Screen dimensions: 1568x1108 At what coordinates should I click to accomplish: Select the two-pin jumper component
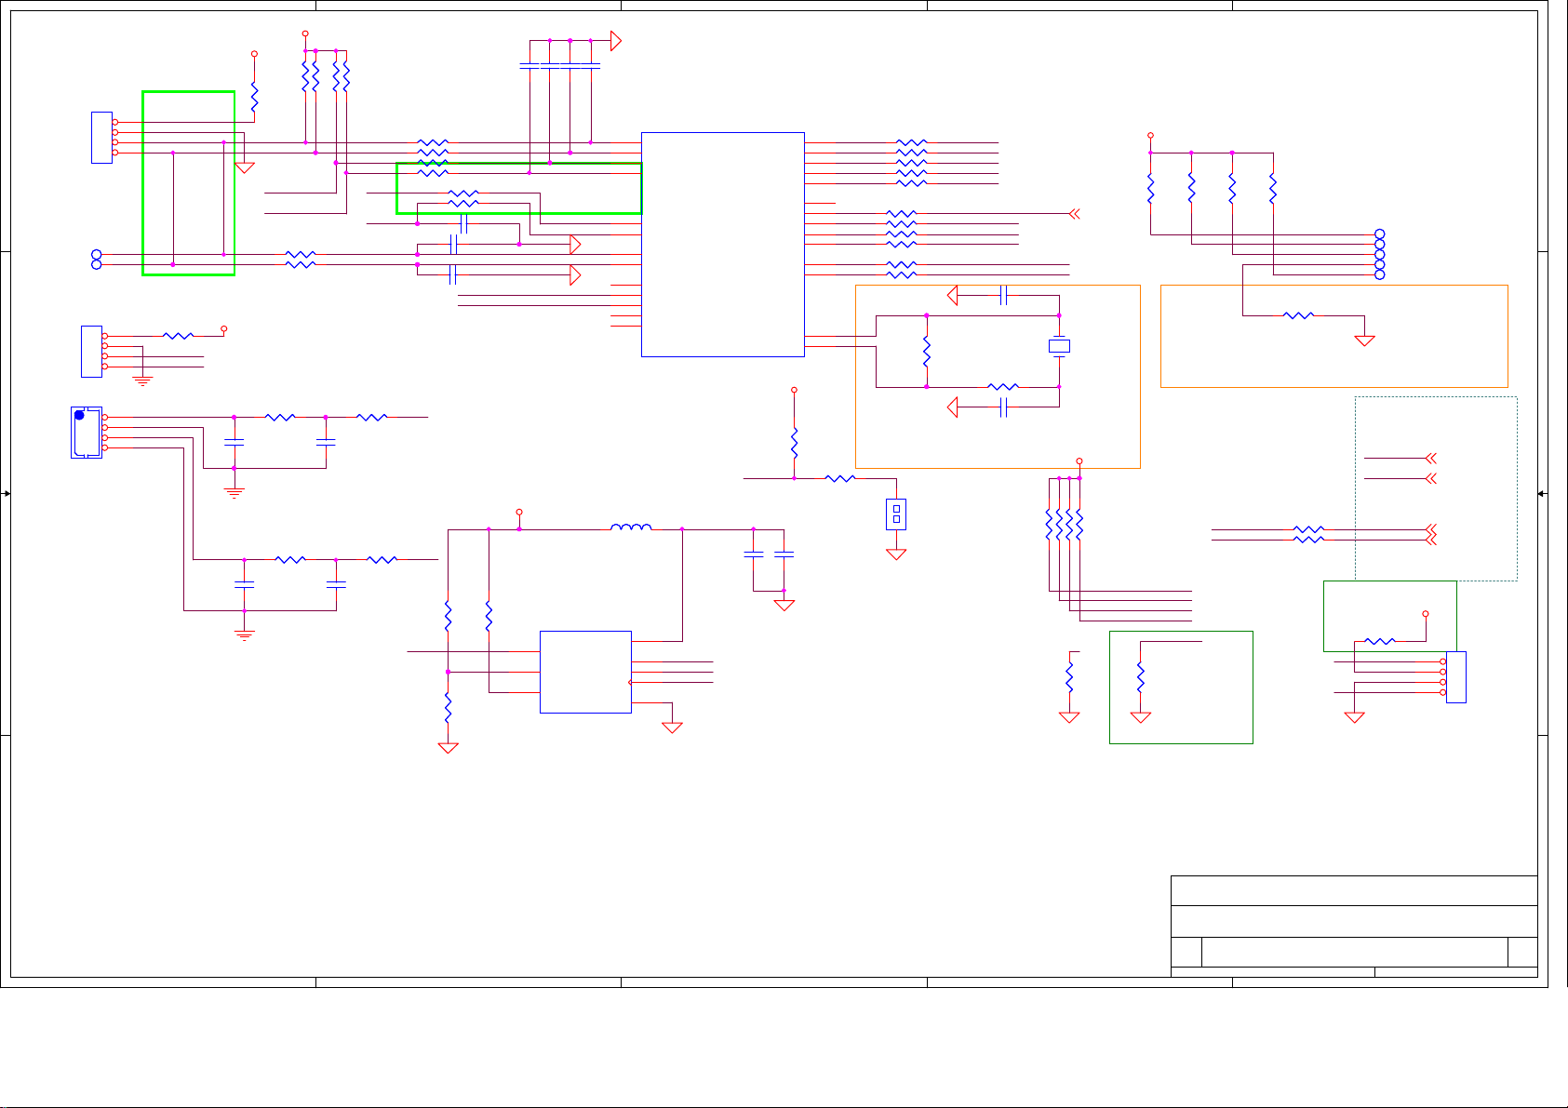[896, 514]
